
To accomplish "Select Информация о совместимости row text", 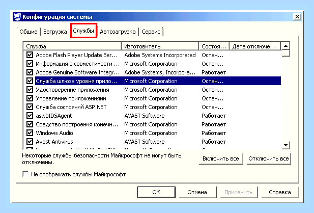I will [77, 64].
